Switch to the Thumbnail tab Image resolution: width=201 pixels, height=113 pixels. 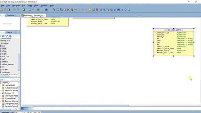tap(10, 15)
